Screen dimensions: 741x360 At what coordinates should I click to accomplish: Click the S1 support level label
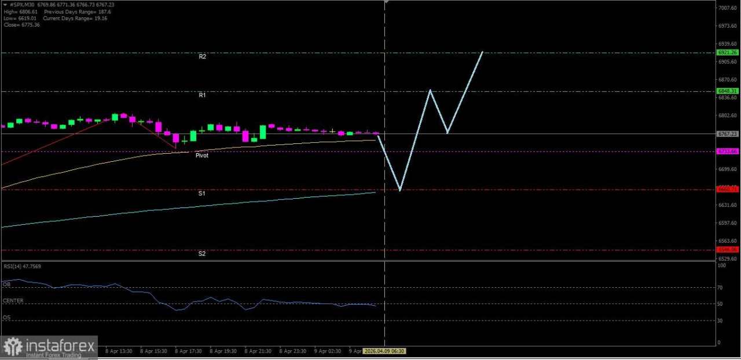[x=201, y=193]
